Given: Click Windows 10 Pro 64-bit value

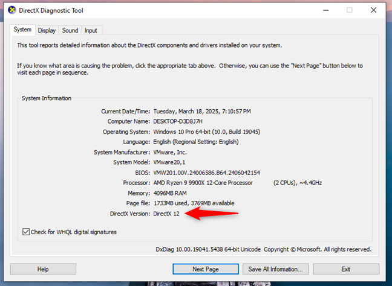Looking at the screenshot, I should click(207, 132).
